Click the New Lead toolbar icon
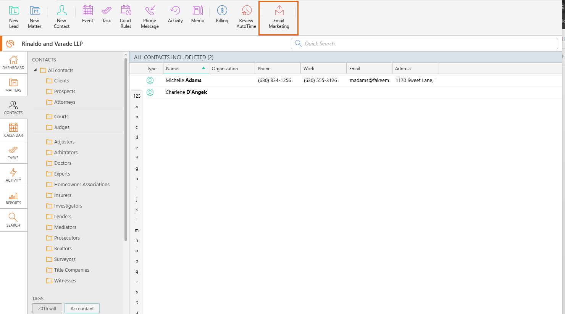The image size is (565, 314). point(14,17)
